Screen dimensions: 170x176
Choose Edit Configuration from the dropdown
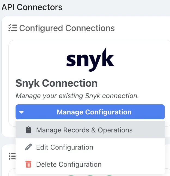(x=65, y=147)
